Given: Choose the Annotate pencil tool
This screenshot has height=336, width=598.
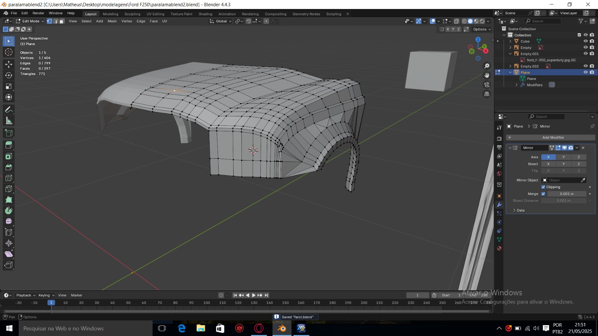Looking at the screenshot, I should pyautogui.click(x=9, y=110).
